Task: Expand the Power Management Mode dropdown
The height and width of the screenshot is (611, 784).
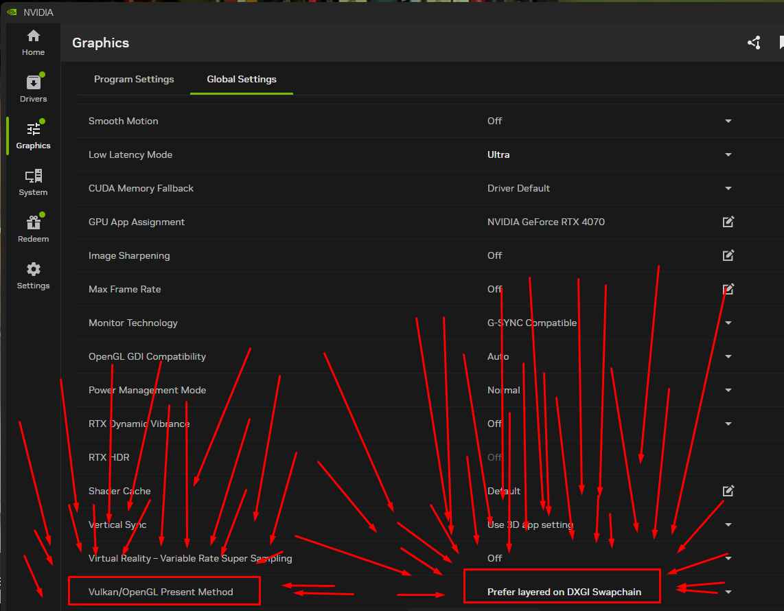Action: coord(728,390)
